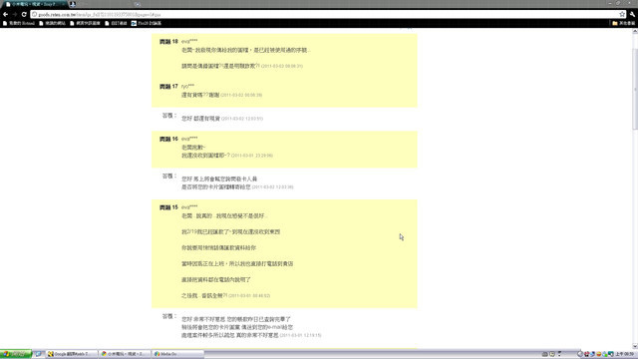This screenshot has width=638, height=359.
Task: Click the taskbar clock
Action: (x=626, y=354)
